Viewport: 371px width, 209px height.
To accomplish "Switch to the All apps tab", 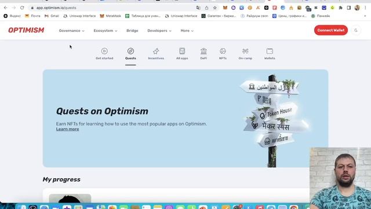I will pyautogui.click(x=182, y=54).
